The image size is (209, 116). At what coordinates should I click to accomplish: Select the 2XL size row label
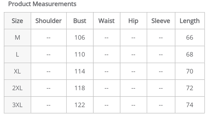(x=18, y=88)
